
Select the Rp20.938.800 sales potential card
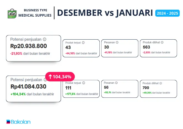coord(33,48)
